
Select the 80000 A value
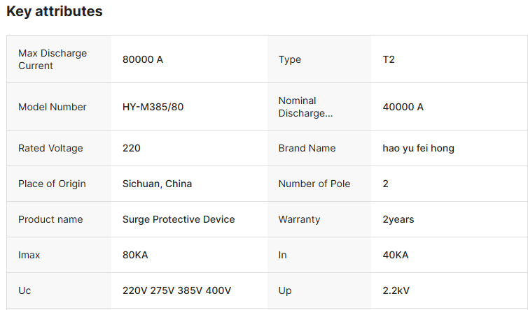click(143, 59)
